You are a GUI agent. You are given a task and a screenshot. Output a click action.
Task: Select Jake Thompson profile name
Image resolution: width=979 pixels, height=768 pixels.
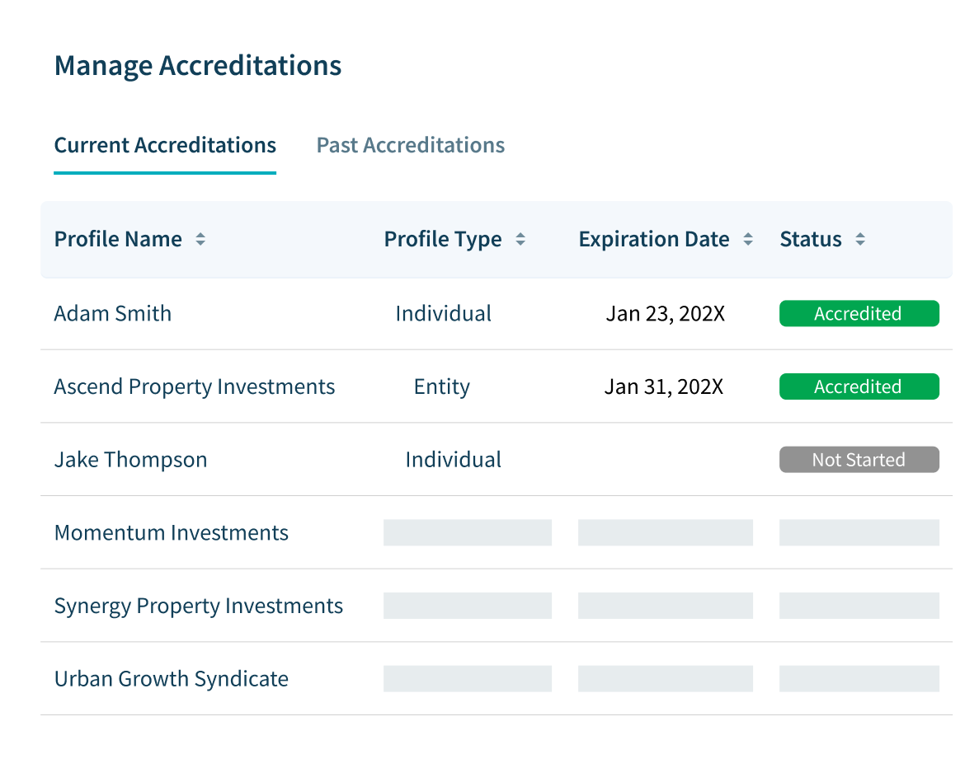(x=130, y=460)
